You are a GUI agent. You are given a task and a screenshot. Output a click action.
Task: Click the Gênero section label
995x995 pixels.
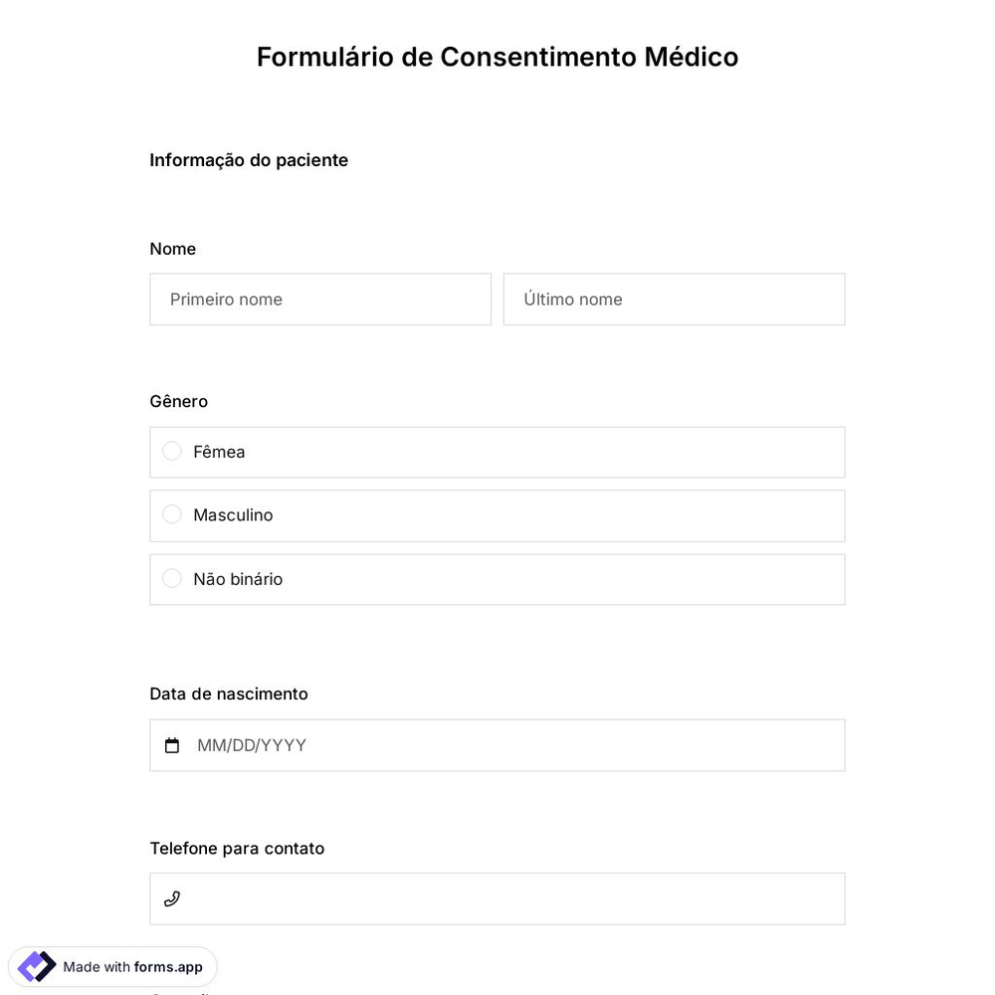tap(178, 401)
